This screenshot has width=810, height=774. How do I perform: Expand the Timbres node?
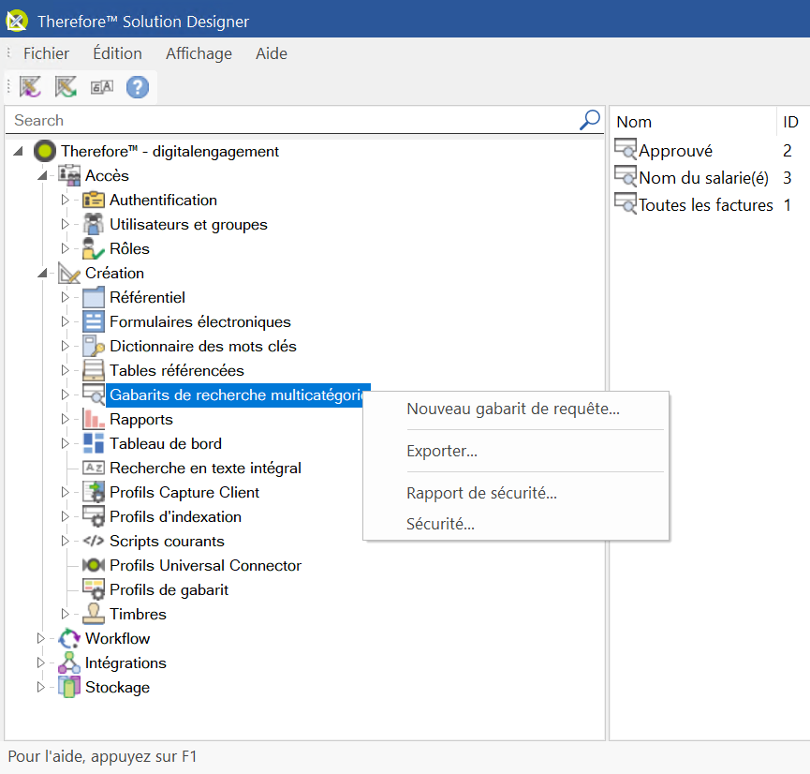tap(66, 614)
